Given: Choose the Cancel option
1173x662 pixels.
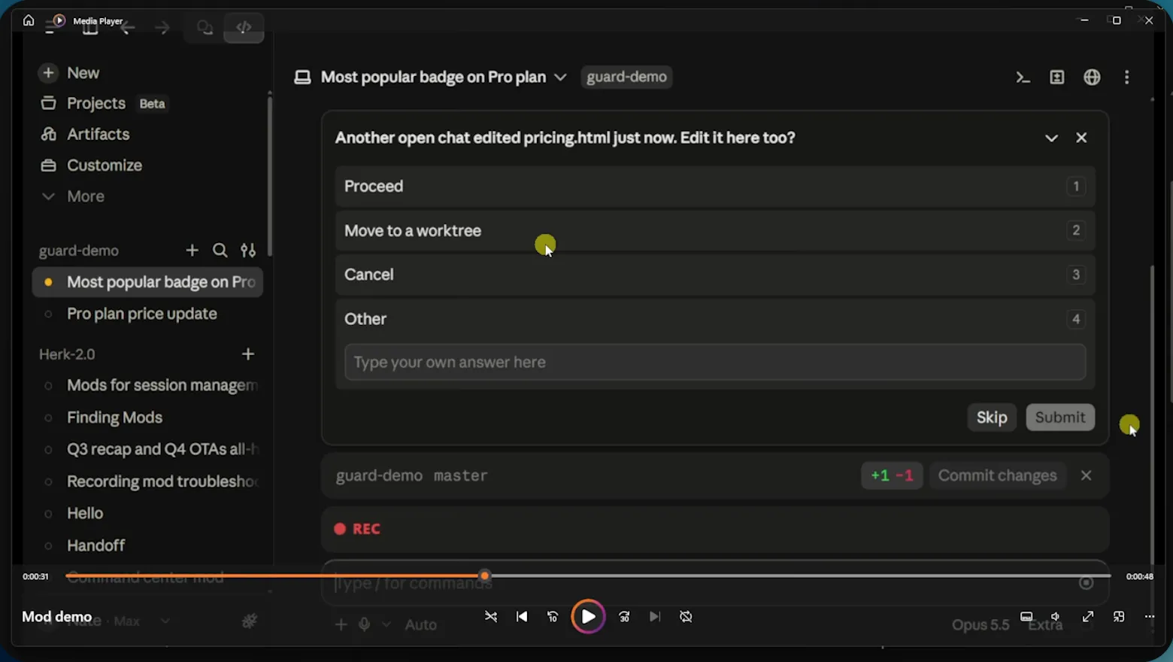Looking at the screenshot, I should click(x=715, y=275).
